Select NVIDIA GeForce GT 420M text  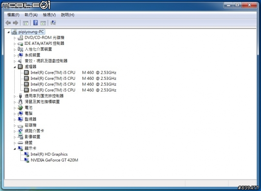(54, 160)
